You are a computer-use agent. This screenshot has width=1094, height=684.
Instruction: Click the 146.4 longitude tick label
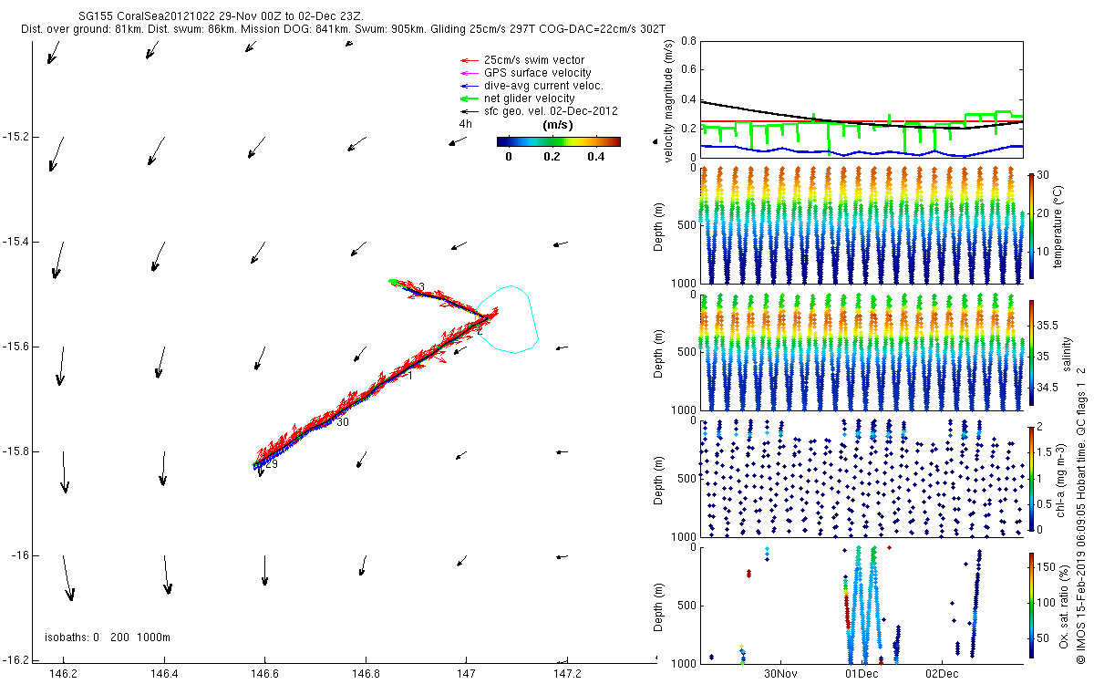(164, 674)
